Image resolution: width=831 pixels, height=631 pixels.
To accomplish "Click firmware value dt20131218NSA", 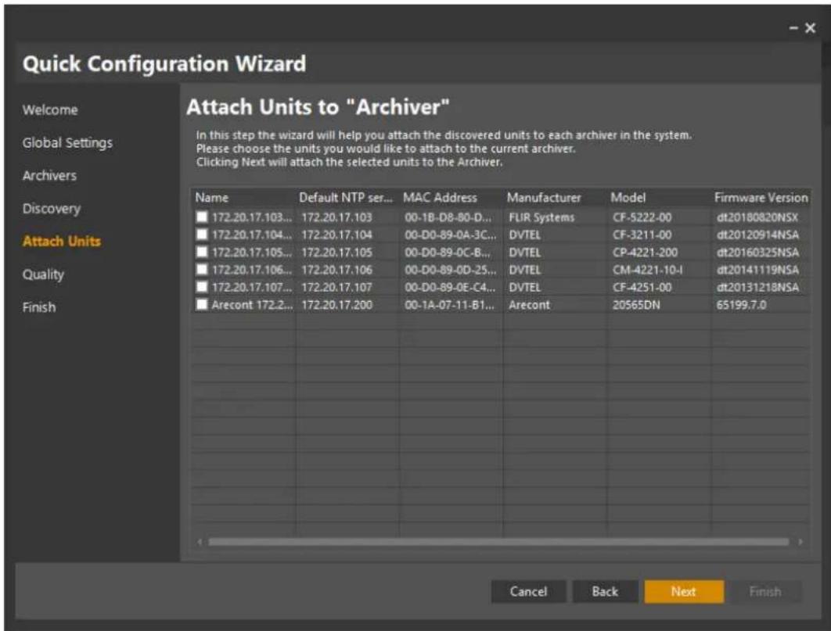I will pyautogui.click(x=757, y=288).
